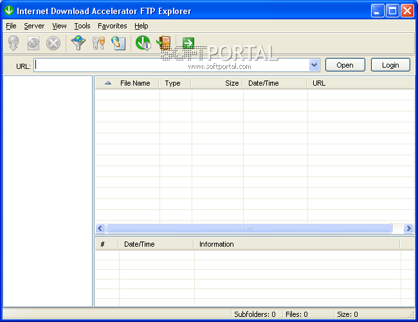Minimize the FTP Explorer window
Viewport: 418px width, 322px height.
377,11
